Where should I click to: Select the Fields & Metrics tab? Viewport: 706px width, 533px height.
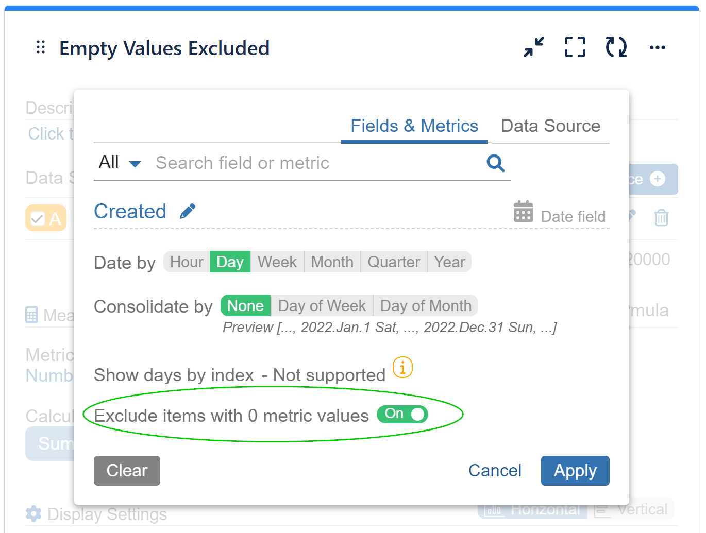click(x=414, y=126)
